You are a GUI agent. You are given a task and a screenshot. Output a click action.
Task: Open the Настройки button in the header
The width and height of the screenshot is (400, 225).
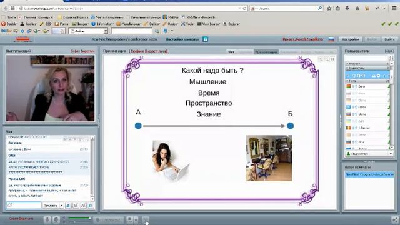(351, 39)
